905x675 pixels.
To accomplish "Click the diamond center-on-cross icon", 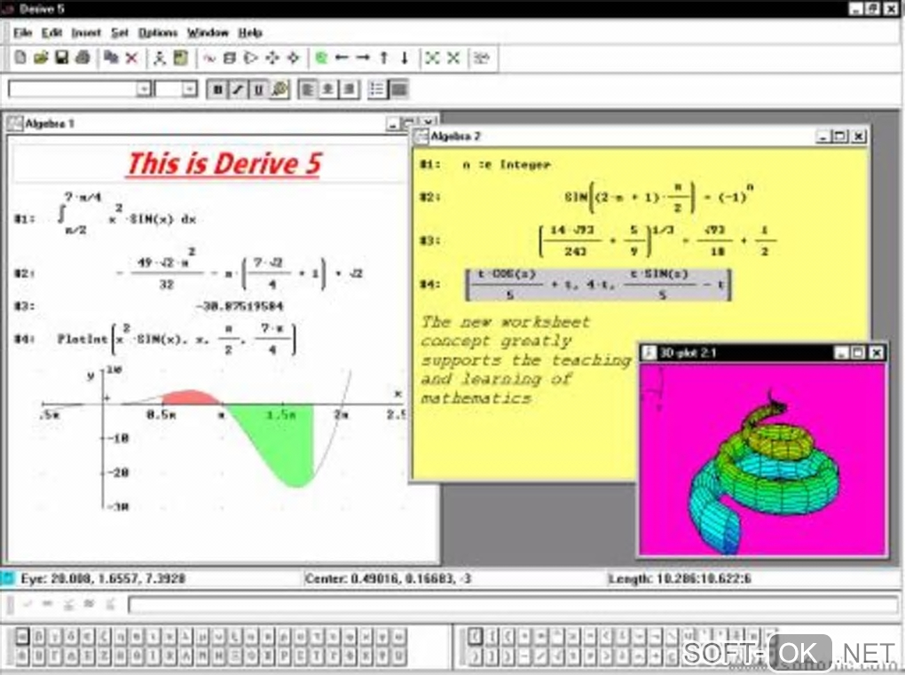I will pyautogui.click(x=293, y=58).
